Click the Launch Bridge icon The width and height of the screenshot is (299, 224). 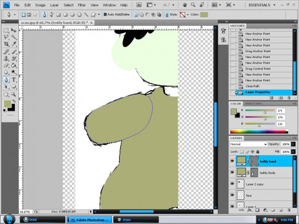coord(139,5)
